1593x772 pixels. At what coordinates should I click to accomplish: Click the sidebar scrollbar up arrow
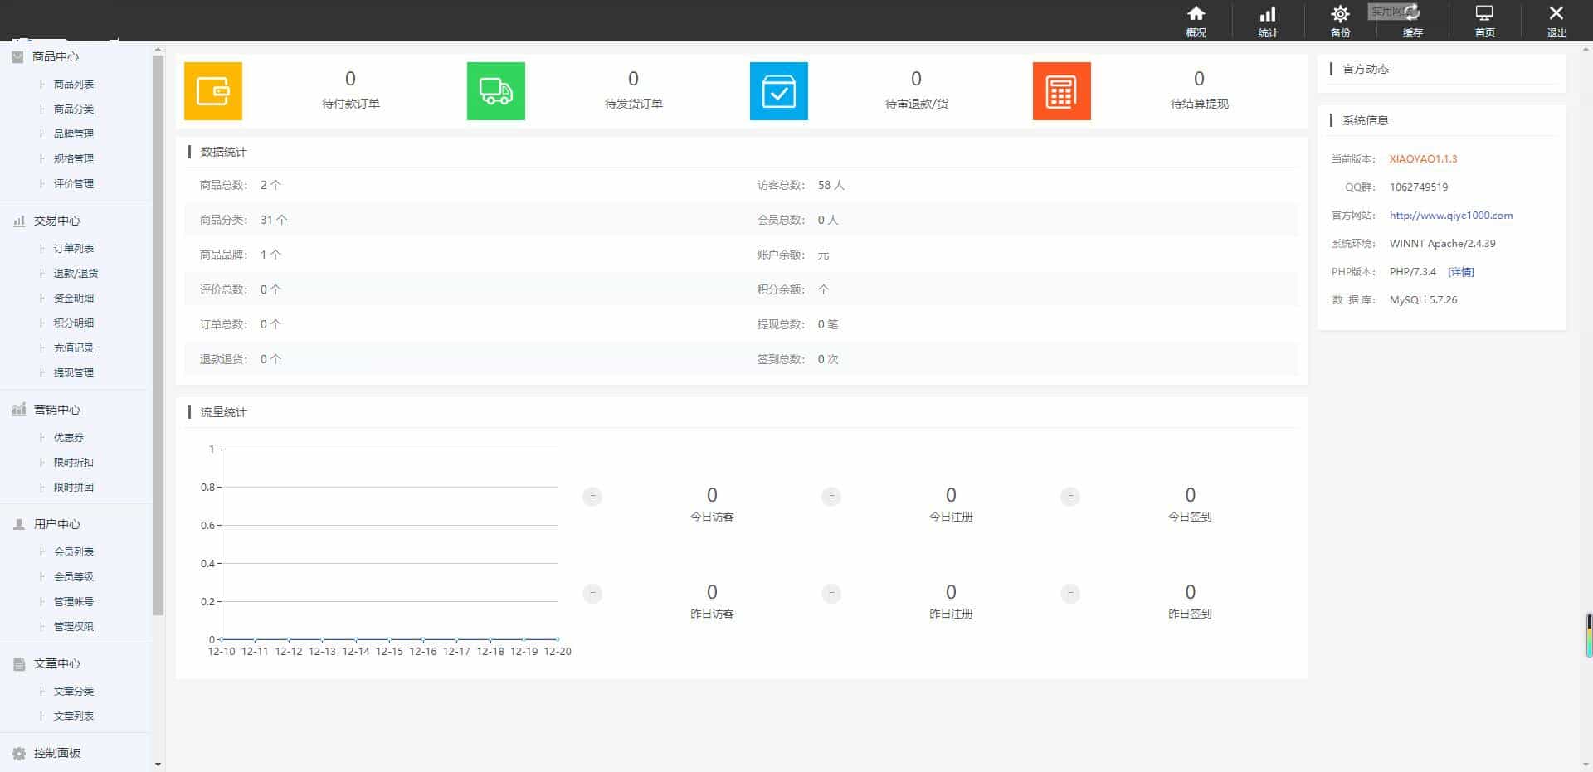158,50
